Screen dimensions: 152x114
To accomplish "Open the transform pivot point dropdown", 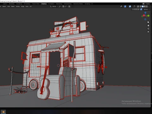I will [x=60, y=6].
